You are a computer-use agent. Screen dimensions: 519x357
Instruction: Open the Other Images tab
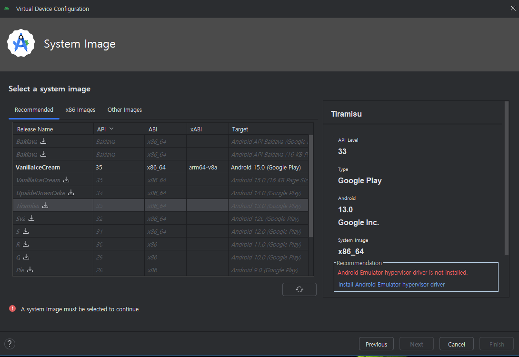click(x=124, y=110)
